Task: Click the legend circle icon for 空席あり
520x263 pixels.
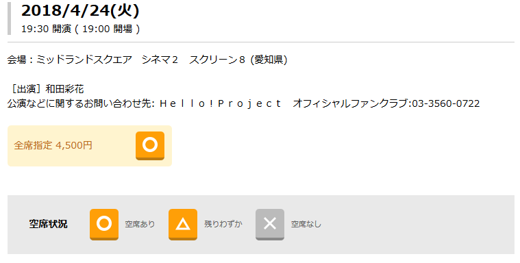Action: (x=104, y=225)
